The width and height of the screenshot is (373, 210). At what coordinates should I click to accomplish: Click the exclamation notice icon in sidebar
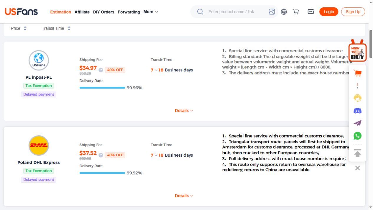(x=357, y=86)
